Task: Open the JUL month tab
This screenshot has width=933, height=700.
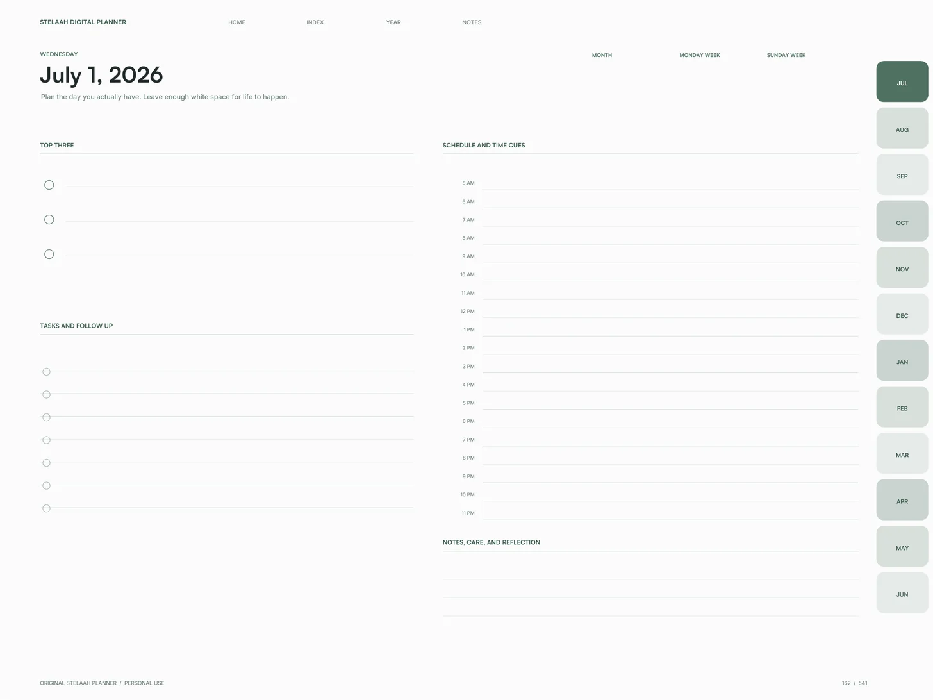Action: (902, 81)
